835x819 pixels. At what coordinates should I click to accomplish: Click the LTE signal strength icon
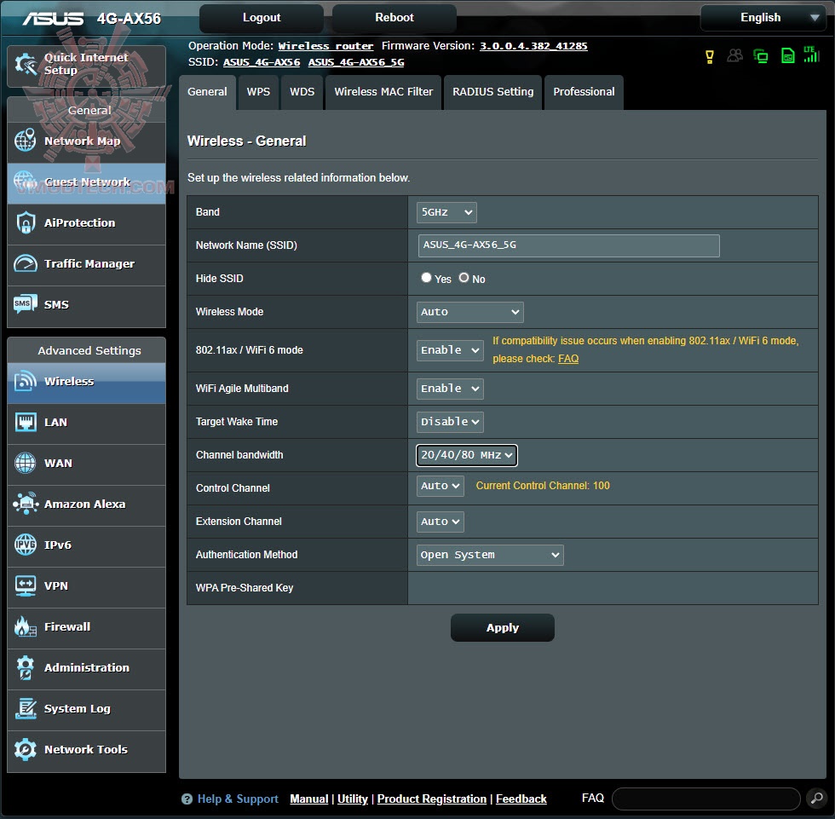[x=811, y=55]
